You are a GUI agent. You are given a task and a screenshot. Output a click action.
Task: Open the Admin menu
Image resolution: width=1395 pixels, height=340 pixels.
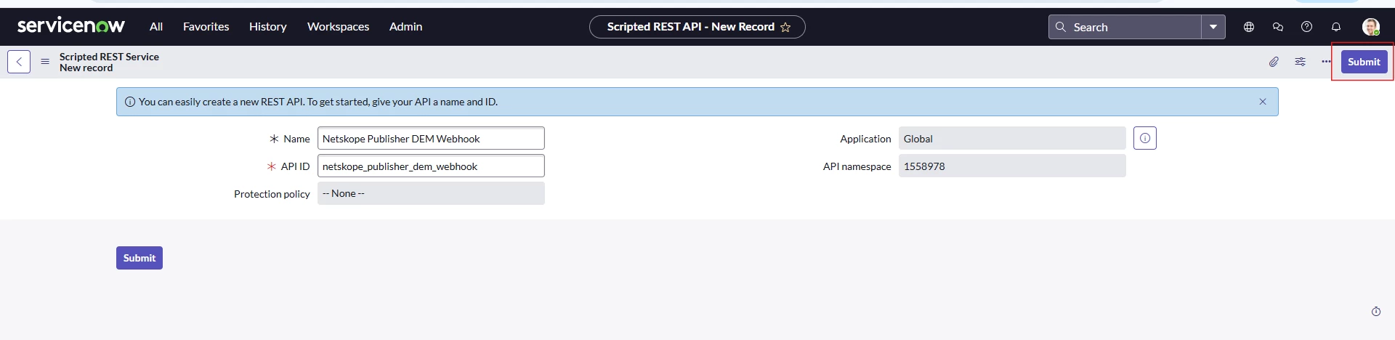(x=405, y=27)
